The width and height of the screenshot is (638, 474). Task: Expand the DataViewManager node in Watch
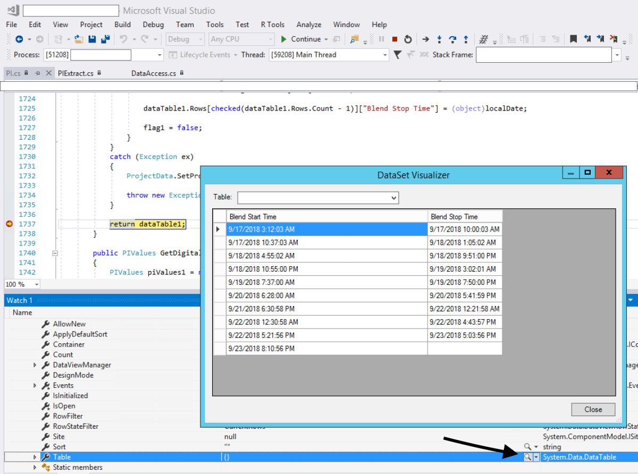point(35,365)
